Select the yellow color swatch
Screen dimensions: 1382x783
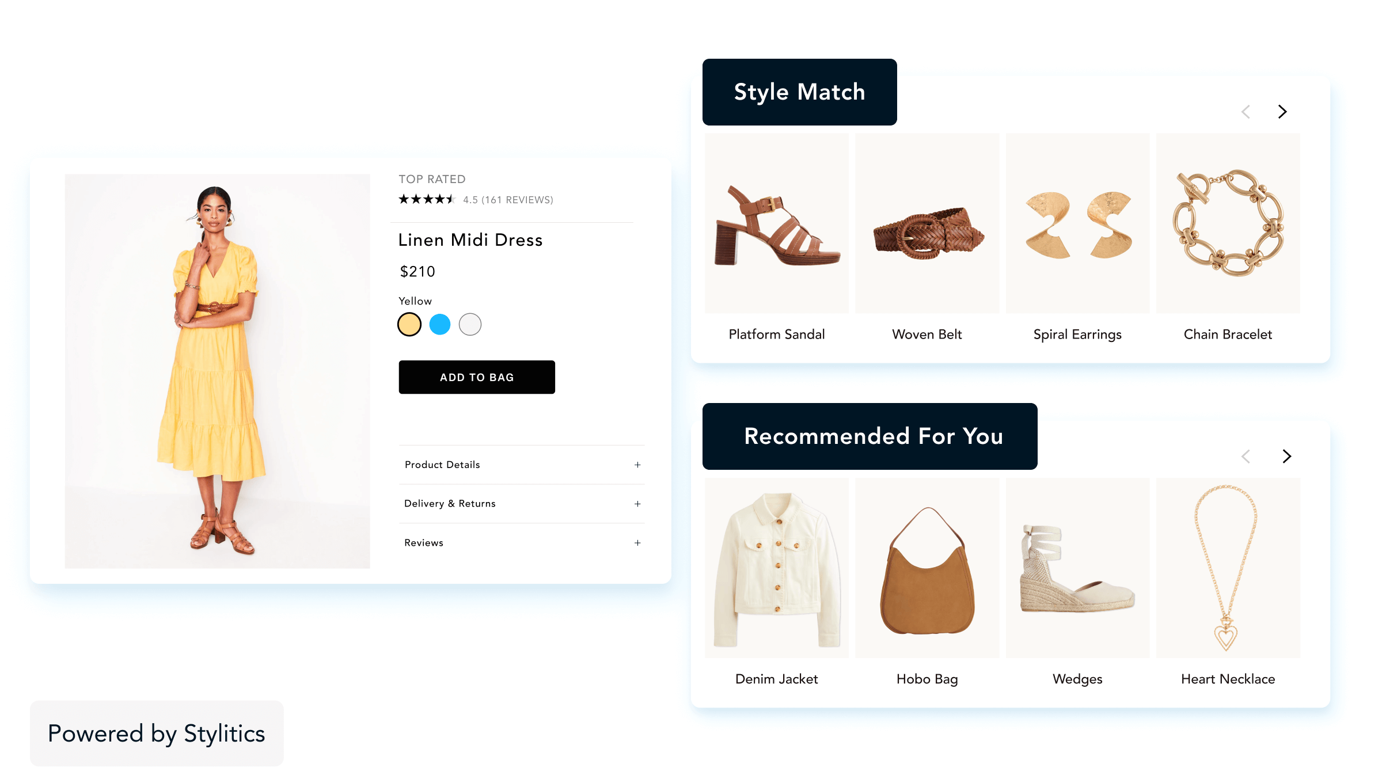point(409,325)
